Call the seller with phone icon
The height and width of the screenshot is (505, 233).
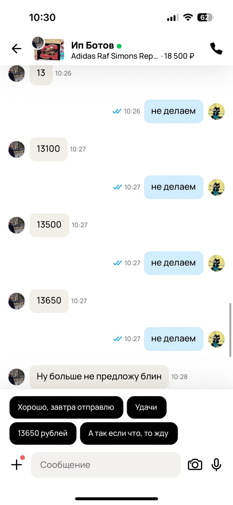pos(216,49)
